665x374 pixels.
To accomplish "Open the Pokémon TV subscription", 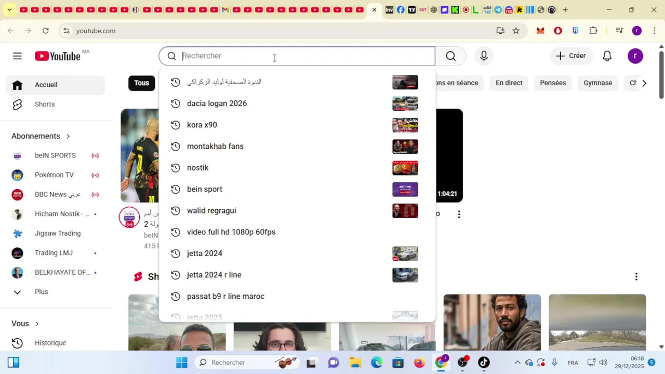I will (56, 175).
